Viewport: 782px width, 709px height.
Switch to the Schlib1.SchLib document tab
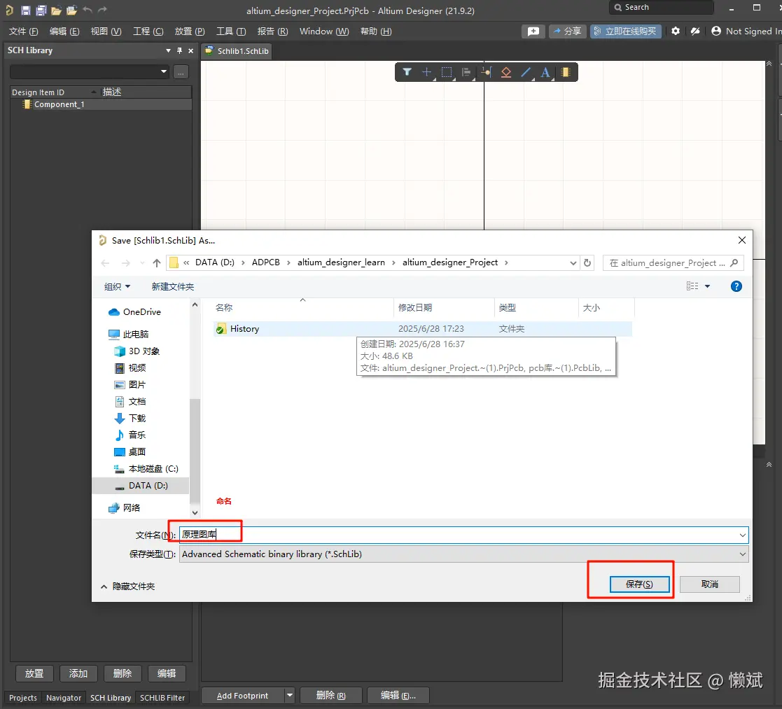point(237,51)
